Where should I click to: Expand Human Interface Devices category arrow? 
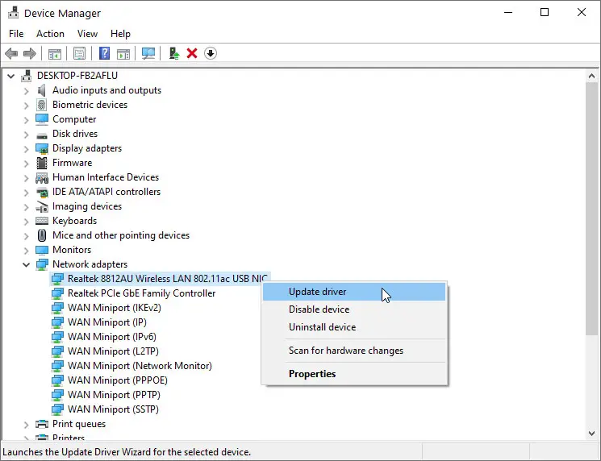point(26,178)
